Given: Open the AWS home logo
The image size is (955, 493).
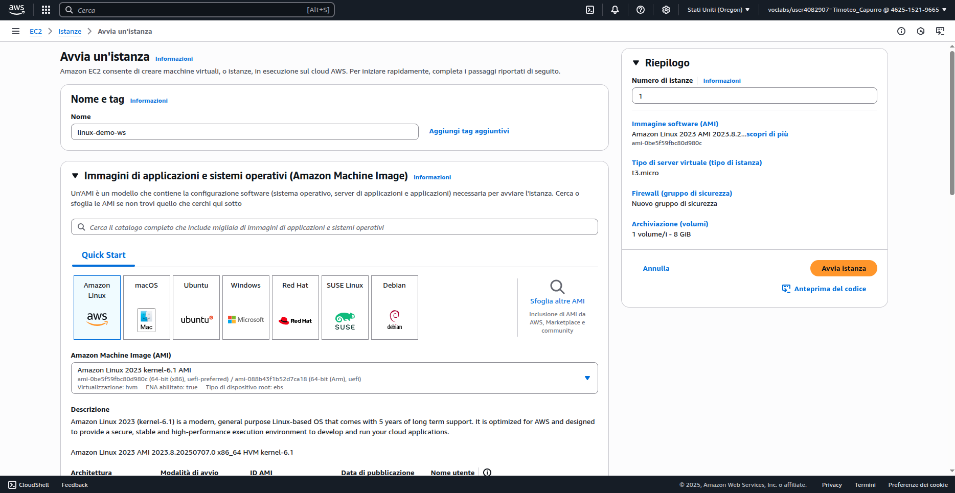Looking at the screenshot, I should (x=16, y=10).
